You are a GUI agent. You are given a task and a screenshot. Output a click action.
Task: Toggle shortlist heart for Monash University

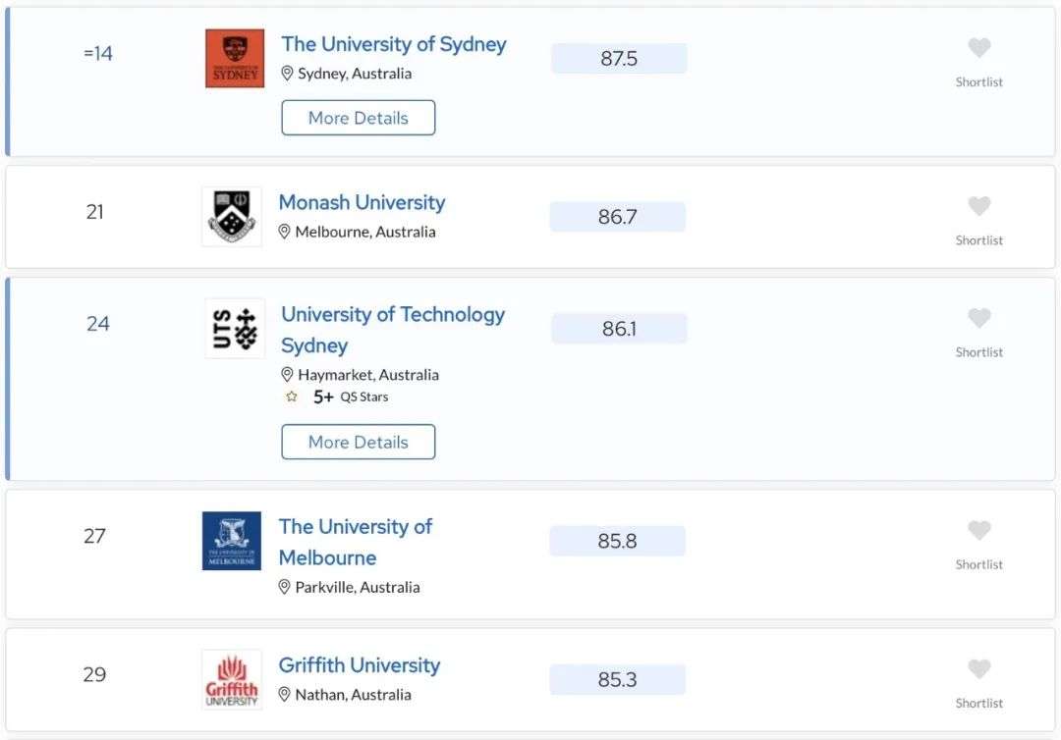point(978,205)
